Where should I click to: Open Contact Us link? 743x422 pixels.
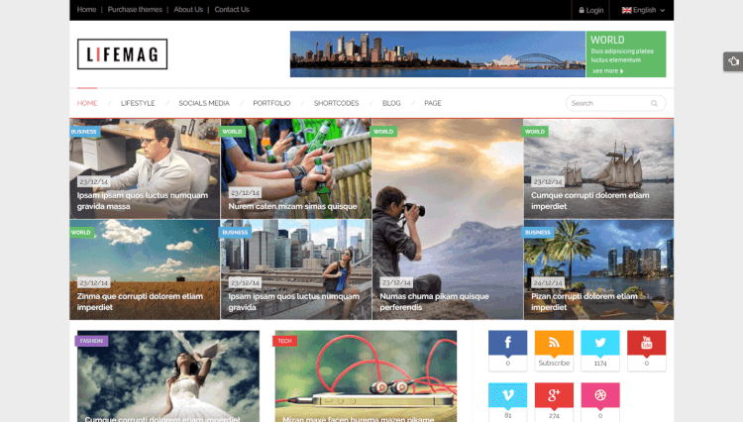[x=232, y=10]
